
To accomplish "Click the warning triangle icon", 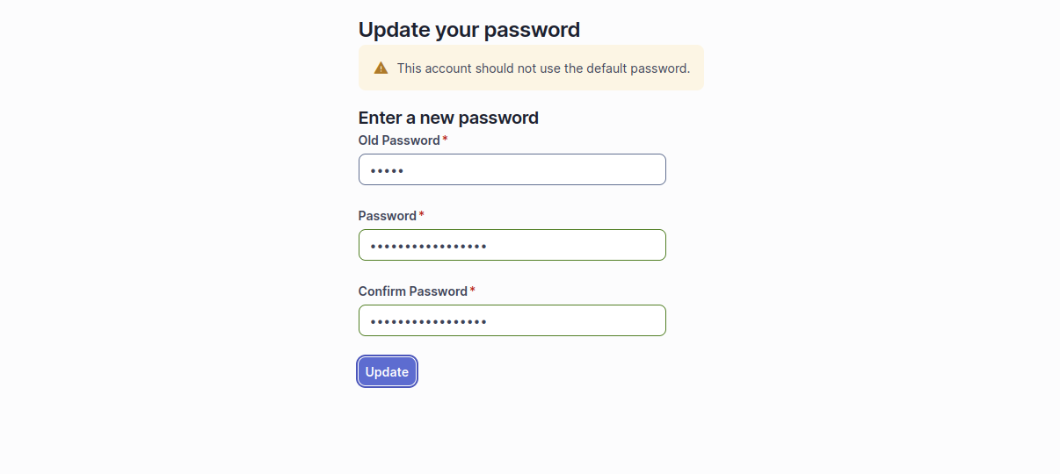I will click(x=381, y=68).
